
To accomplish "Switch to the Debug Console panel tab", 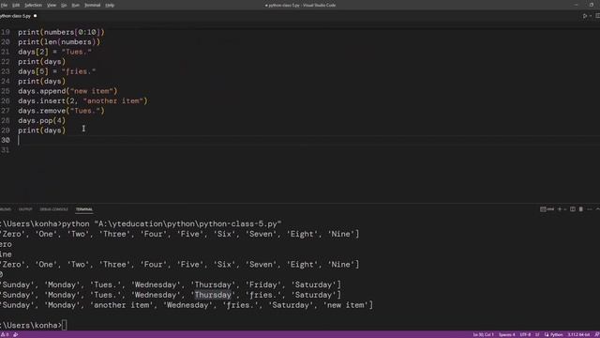I will (x=54, y=209).
